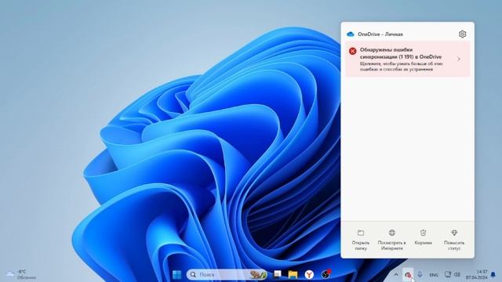Open OneDrive settings gear

tap(462, 34)
